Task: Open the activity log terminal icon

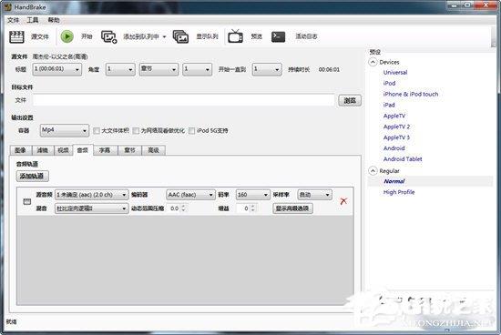Action: 278,36
